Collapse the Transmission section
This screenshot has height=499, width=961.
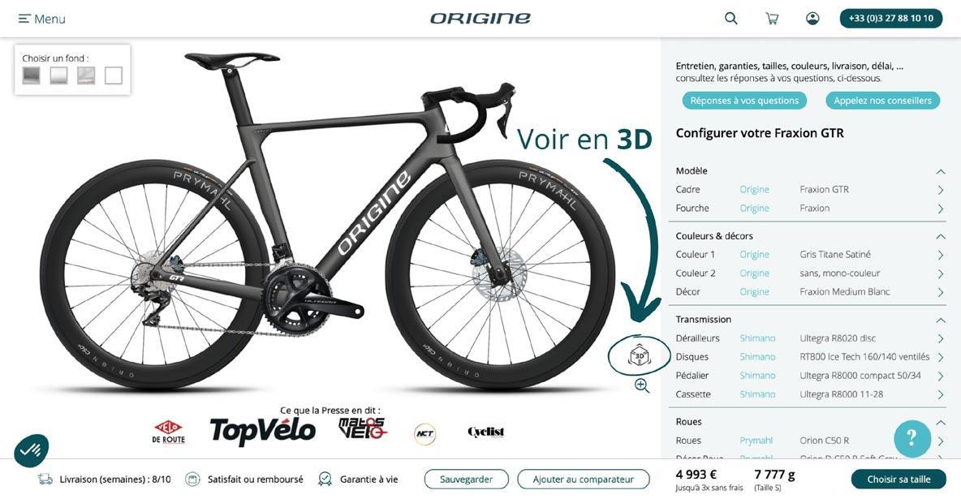point(940,320)
